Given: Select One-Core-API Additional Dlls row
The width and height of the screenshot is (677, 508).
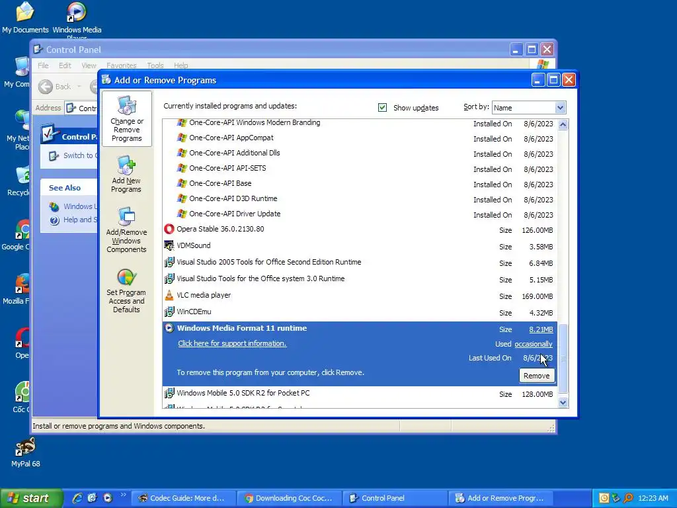Looking at the screenshot, I should tap(360, 153).
